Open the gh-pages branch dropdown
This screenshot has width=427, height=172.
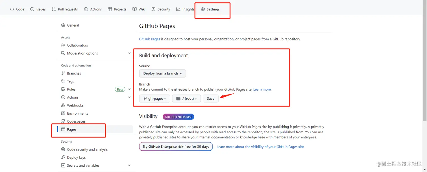click(154, 99)
